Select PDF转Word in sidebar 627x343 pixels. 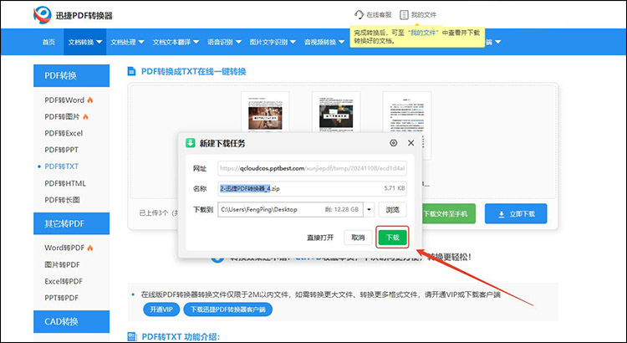64,100
